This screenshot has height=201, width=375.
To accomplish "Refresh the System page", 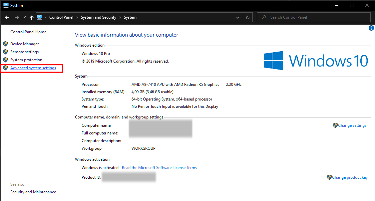I will click(247, 17).
